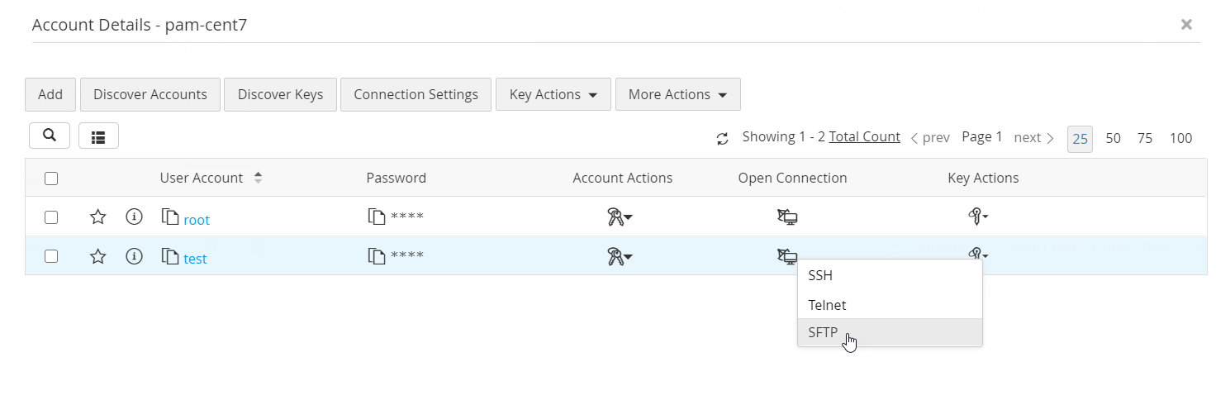Set page size to 50
Image resolution: width=1230 pixels, height=400 pixels.
(x=1113, y=138)
